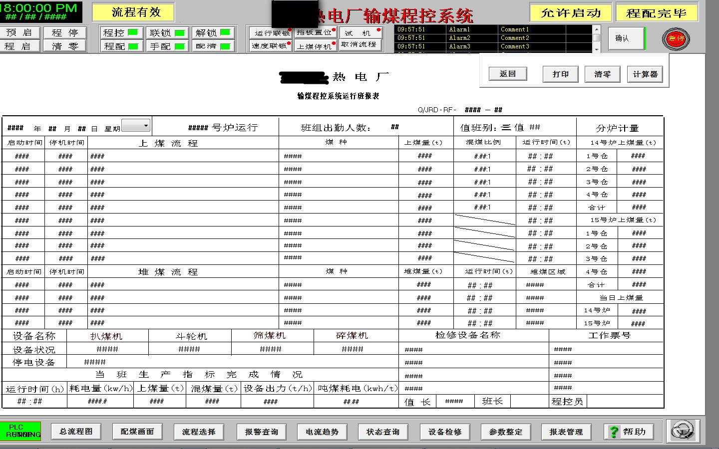Open the 配煤画面 screen
This screenshot has width=719, height=449.
click(138, 432)
